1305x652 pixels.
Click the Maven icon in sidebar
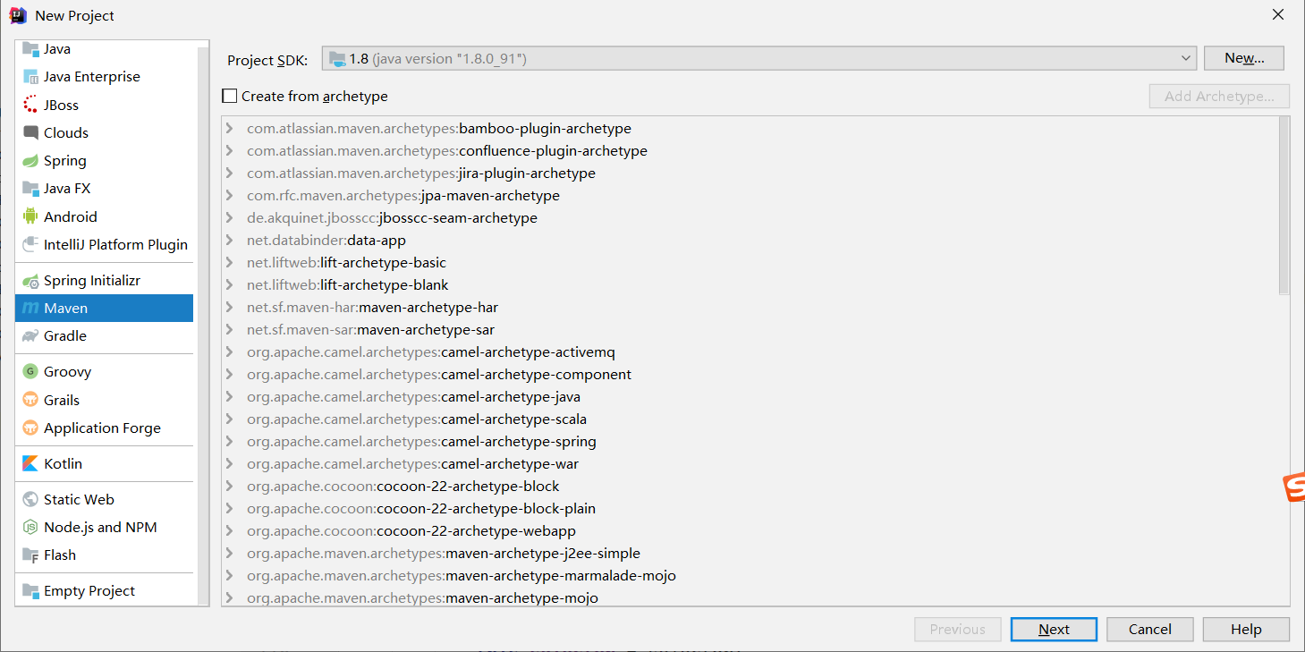(x=31, y=309)
